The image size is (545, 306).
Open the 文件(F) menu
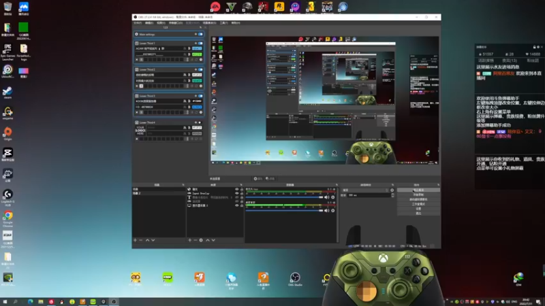(x=138, y=23)
